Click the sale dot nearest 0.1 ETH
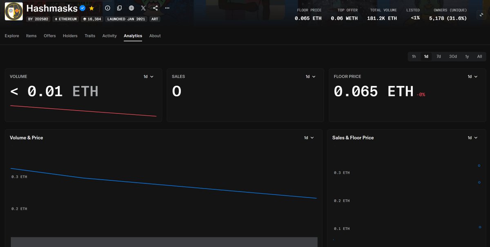Screen dimensions: 490x247 click(479, 227)
